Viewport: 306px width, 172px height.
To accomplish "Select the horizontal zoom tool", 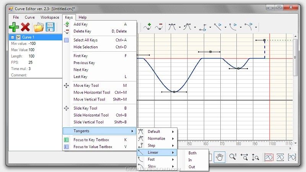I will [x=244, y=157].
